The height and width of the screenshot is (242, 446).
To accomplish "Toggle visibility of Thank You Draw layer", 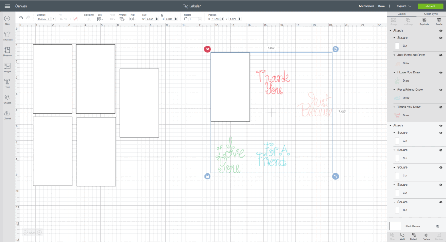I will tap(440, 107).
